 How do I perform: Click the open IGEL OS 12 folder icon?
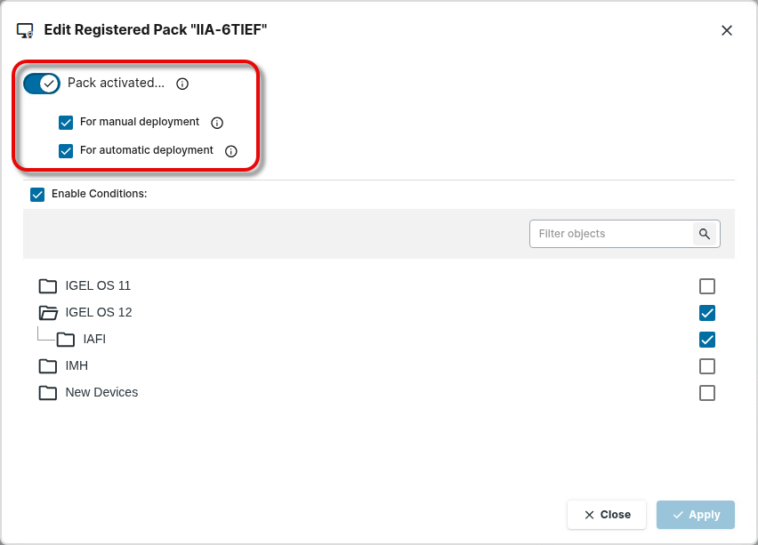48,313
